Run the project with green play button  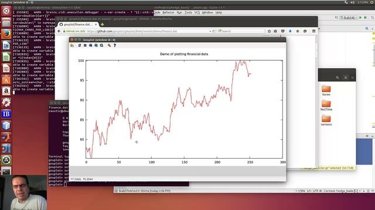point(360,17)
